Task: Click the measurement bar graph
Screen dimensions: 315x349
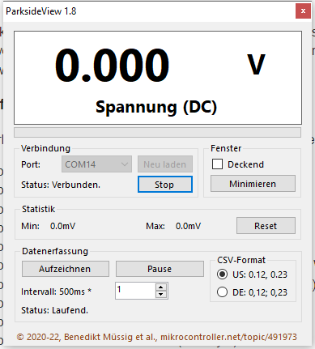Action: (157, 133)
